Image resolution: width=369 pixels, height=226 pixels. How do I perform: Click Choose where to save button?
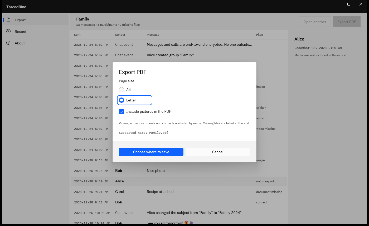coord(151,152)
